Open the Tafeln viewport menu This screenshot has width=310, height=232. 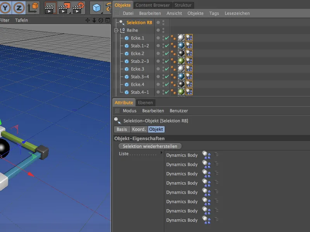[x=21, y=20]
